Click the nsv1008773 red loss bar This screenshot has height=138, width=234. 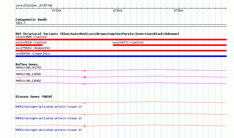(170, 45)
